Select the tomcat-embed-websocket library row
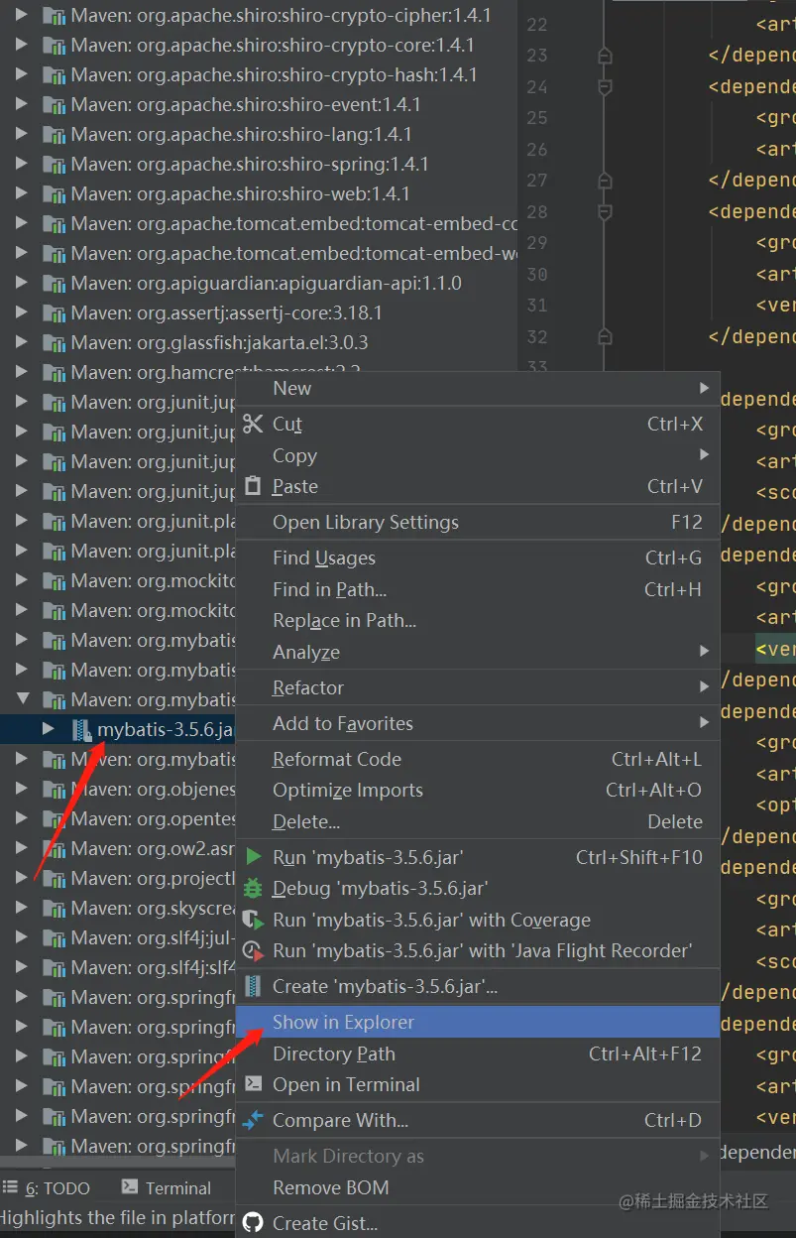 pos(259,254)
